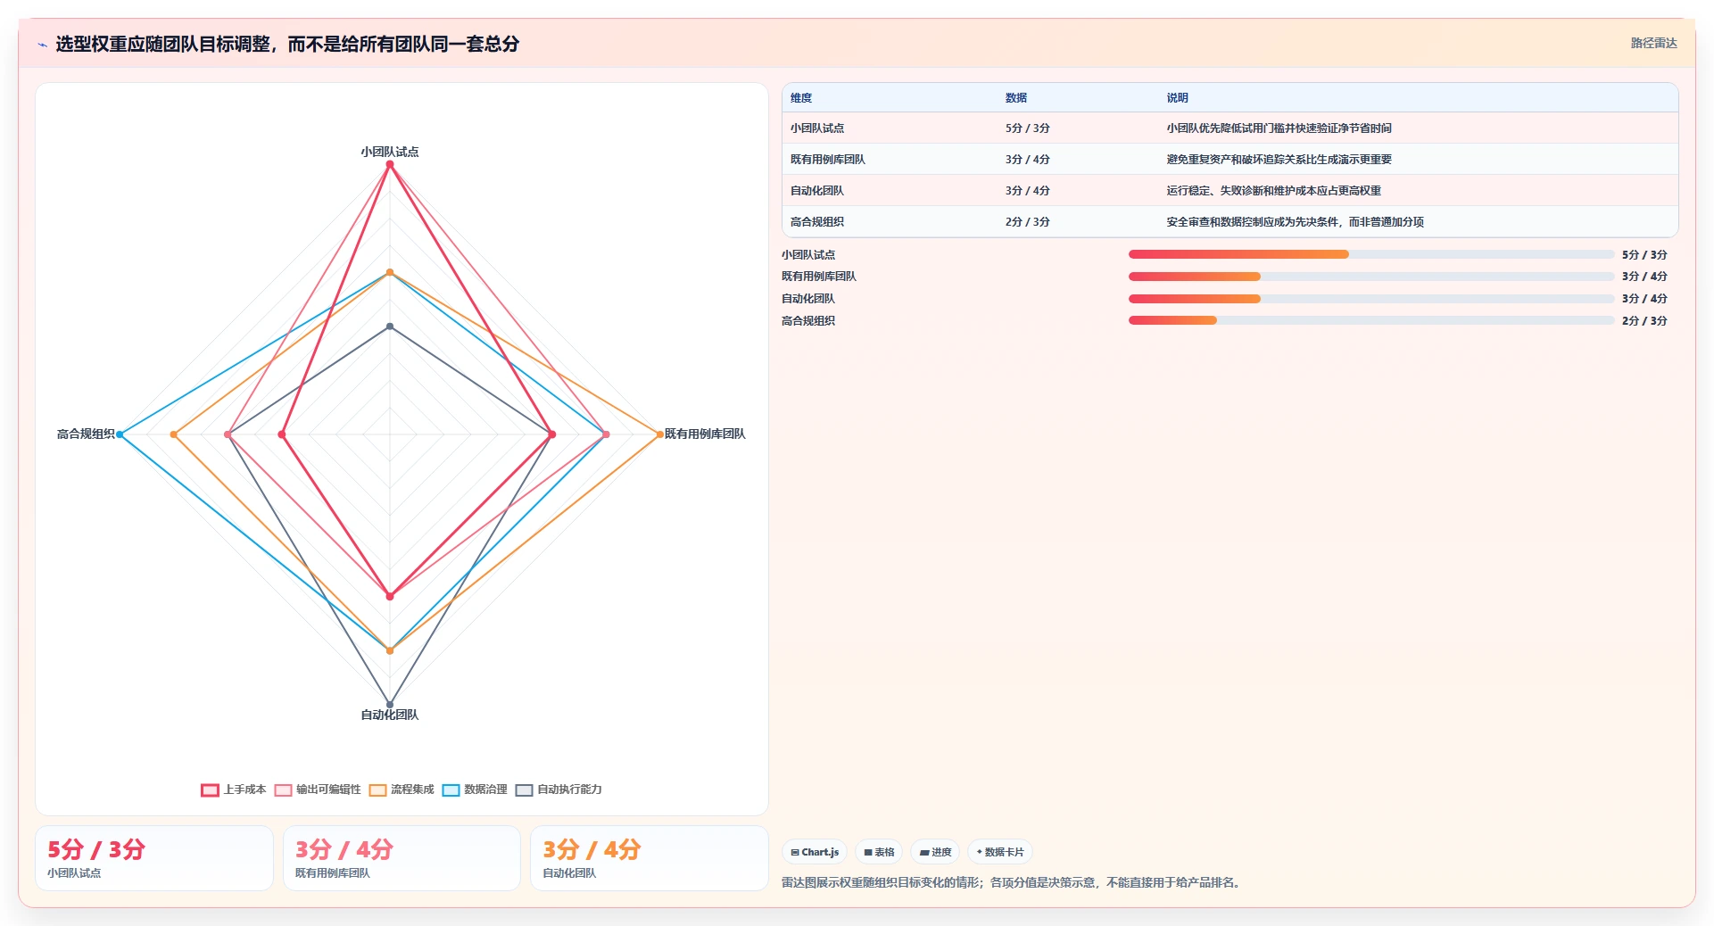
Task: Click the gray data point at 自动化团队 axis
Action: [x=390, y=705]
